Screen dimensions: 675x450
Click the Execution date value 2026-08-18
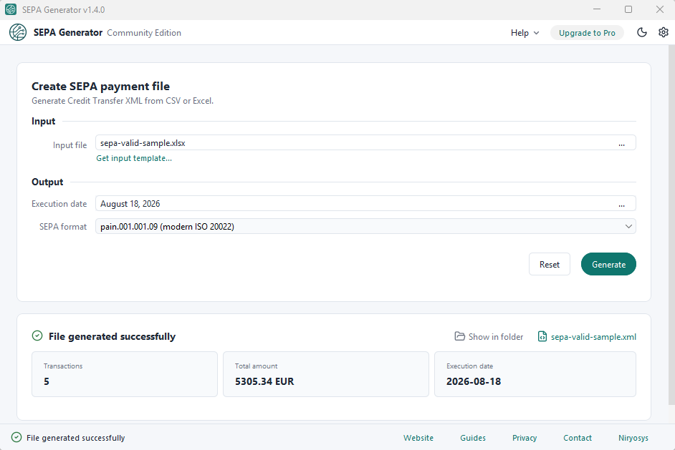click(474, 381)
